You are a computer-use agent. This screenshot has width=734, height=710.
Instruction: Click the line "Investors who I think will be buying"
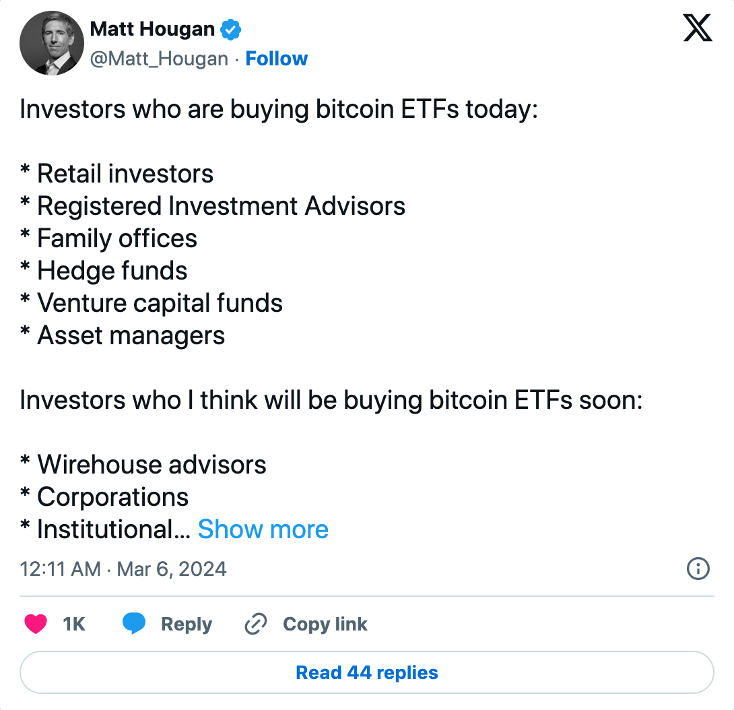tap(331, 401)
